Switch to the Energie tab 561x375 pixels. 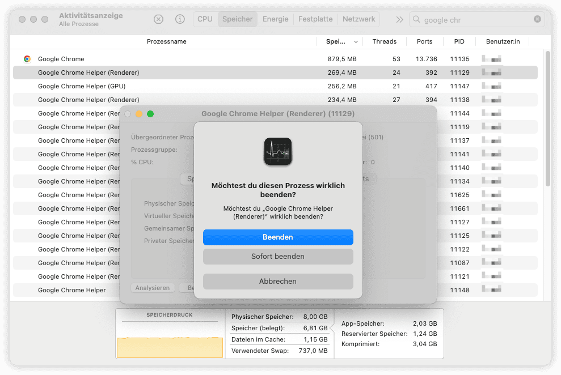[276, 19]
